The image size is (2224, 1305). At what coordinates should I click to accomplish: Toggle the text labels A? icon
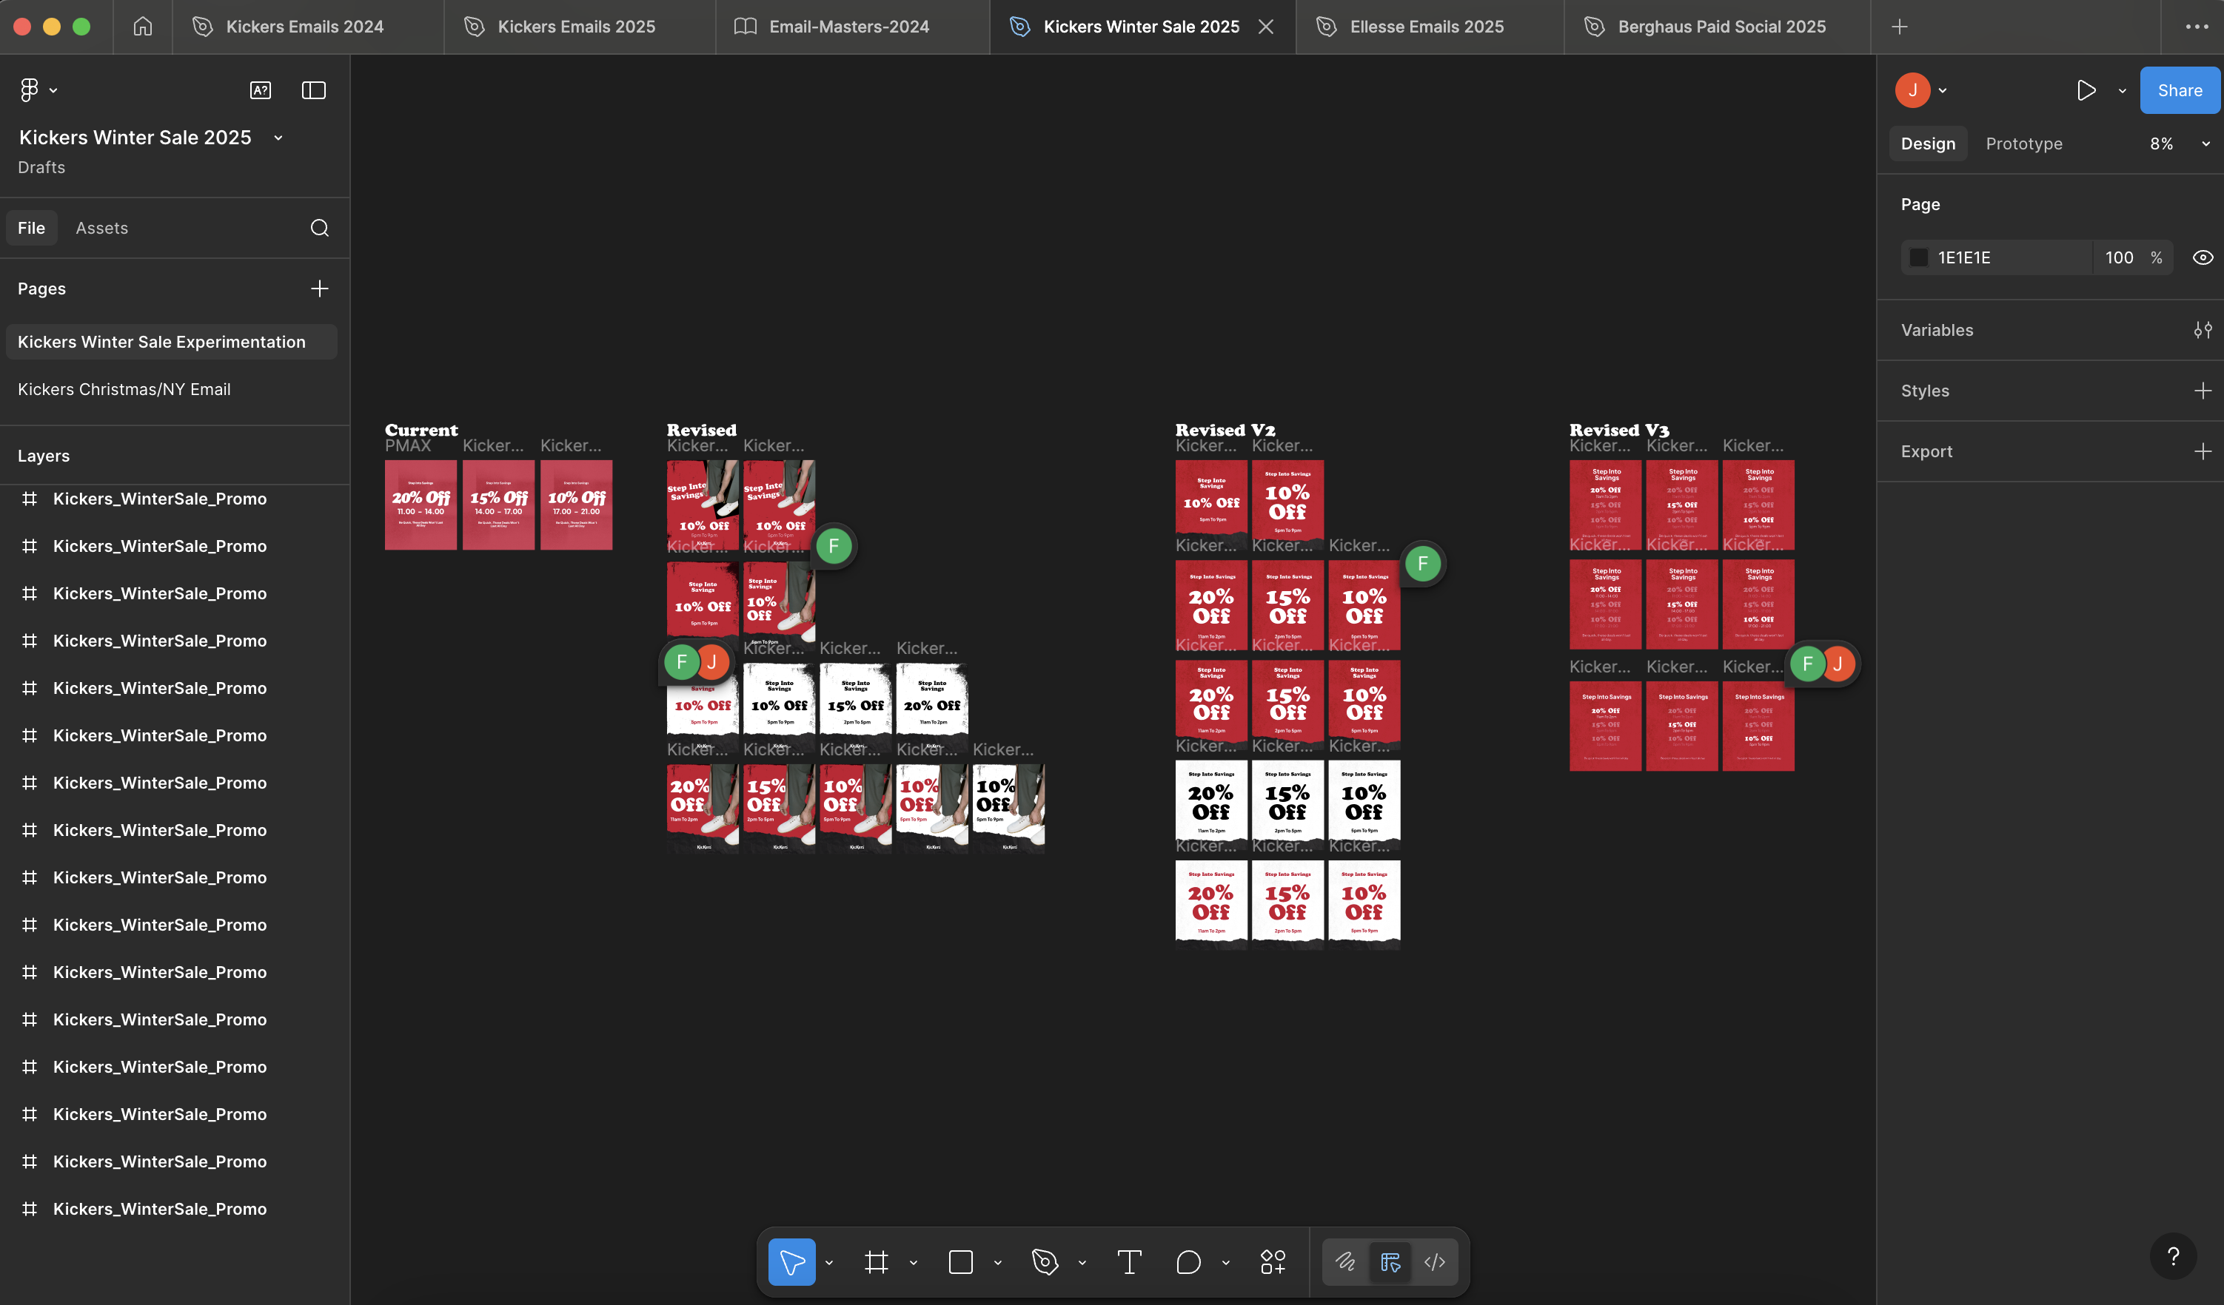click(261, 90)
